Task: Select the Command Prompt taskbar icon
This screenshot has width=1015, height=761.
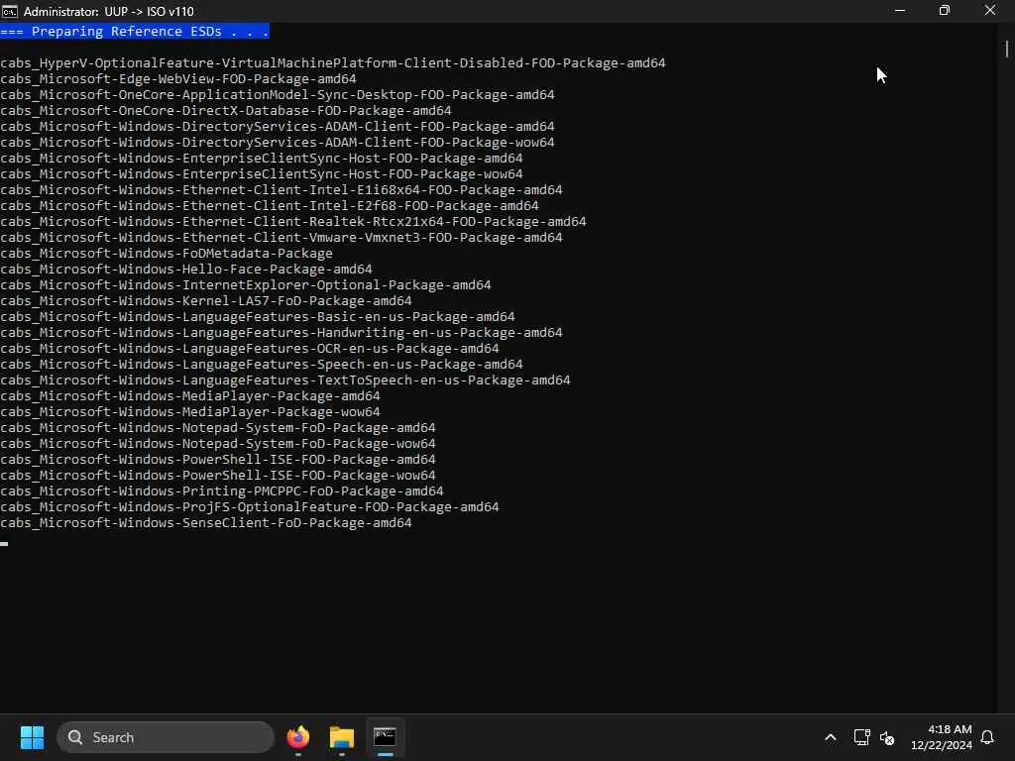Action: [386, 737]
